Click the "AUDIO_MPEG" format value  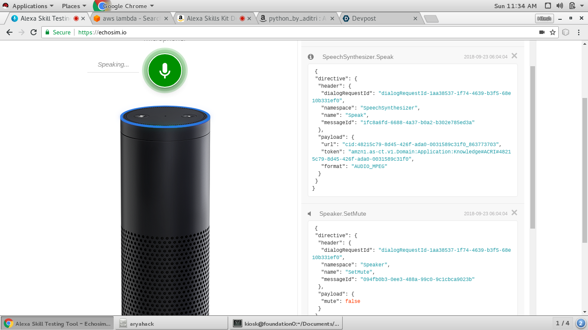[369, 166]
